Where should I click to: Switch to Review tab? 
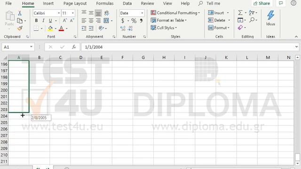click(147, 3)
